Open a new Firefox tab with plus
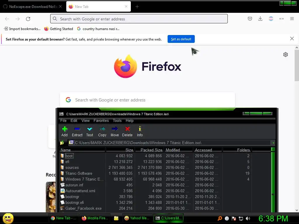 pos(137,7)
